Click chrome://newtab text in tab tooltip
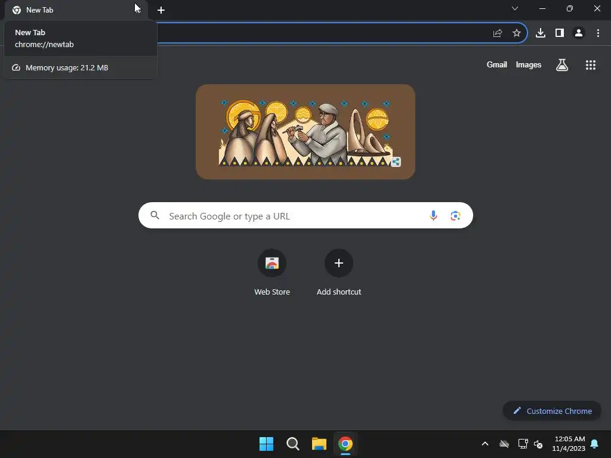The height and width of the screenshot is (458, 611). 44,44
